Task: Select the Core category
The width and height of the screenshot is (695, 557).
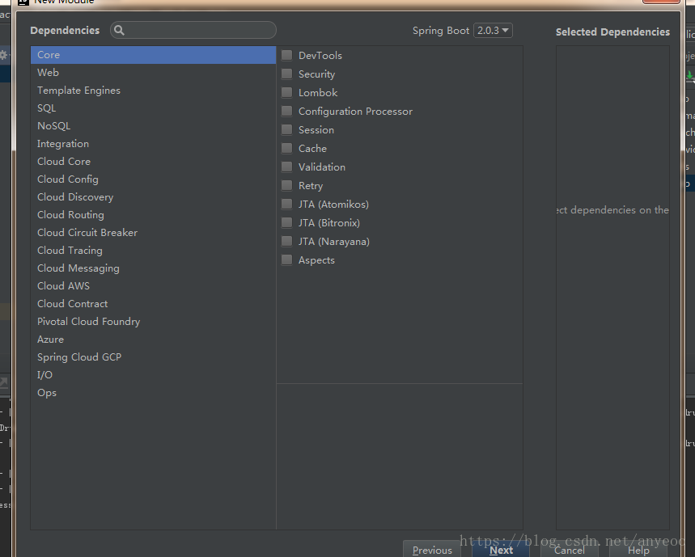Action: [x=154, y=55]
